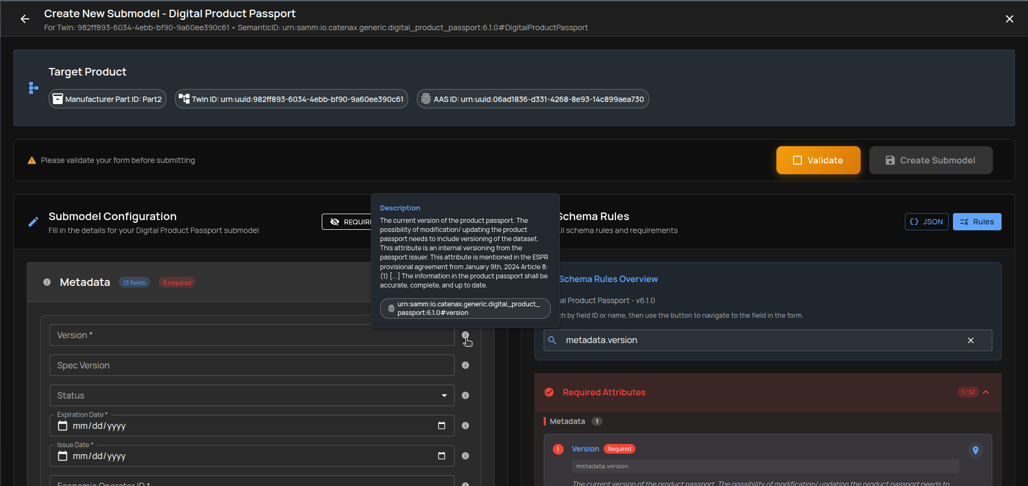The width and height of the screenshot is (1028, 486).
Task: Click info icon beside Status field
Action: click(x=465, y=395)
